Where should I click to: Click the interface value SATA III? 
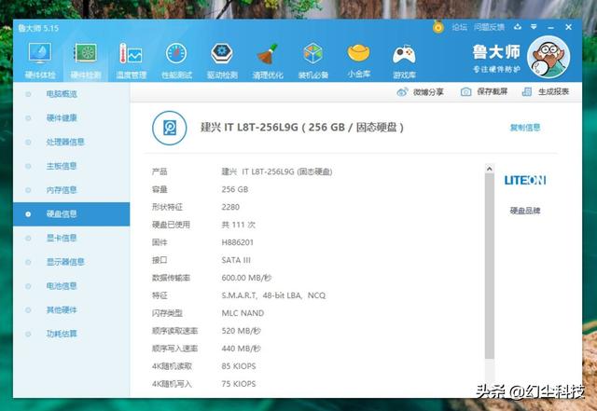(x=236, y=260)
